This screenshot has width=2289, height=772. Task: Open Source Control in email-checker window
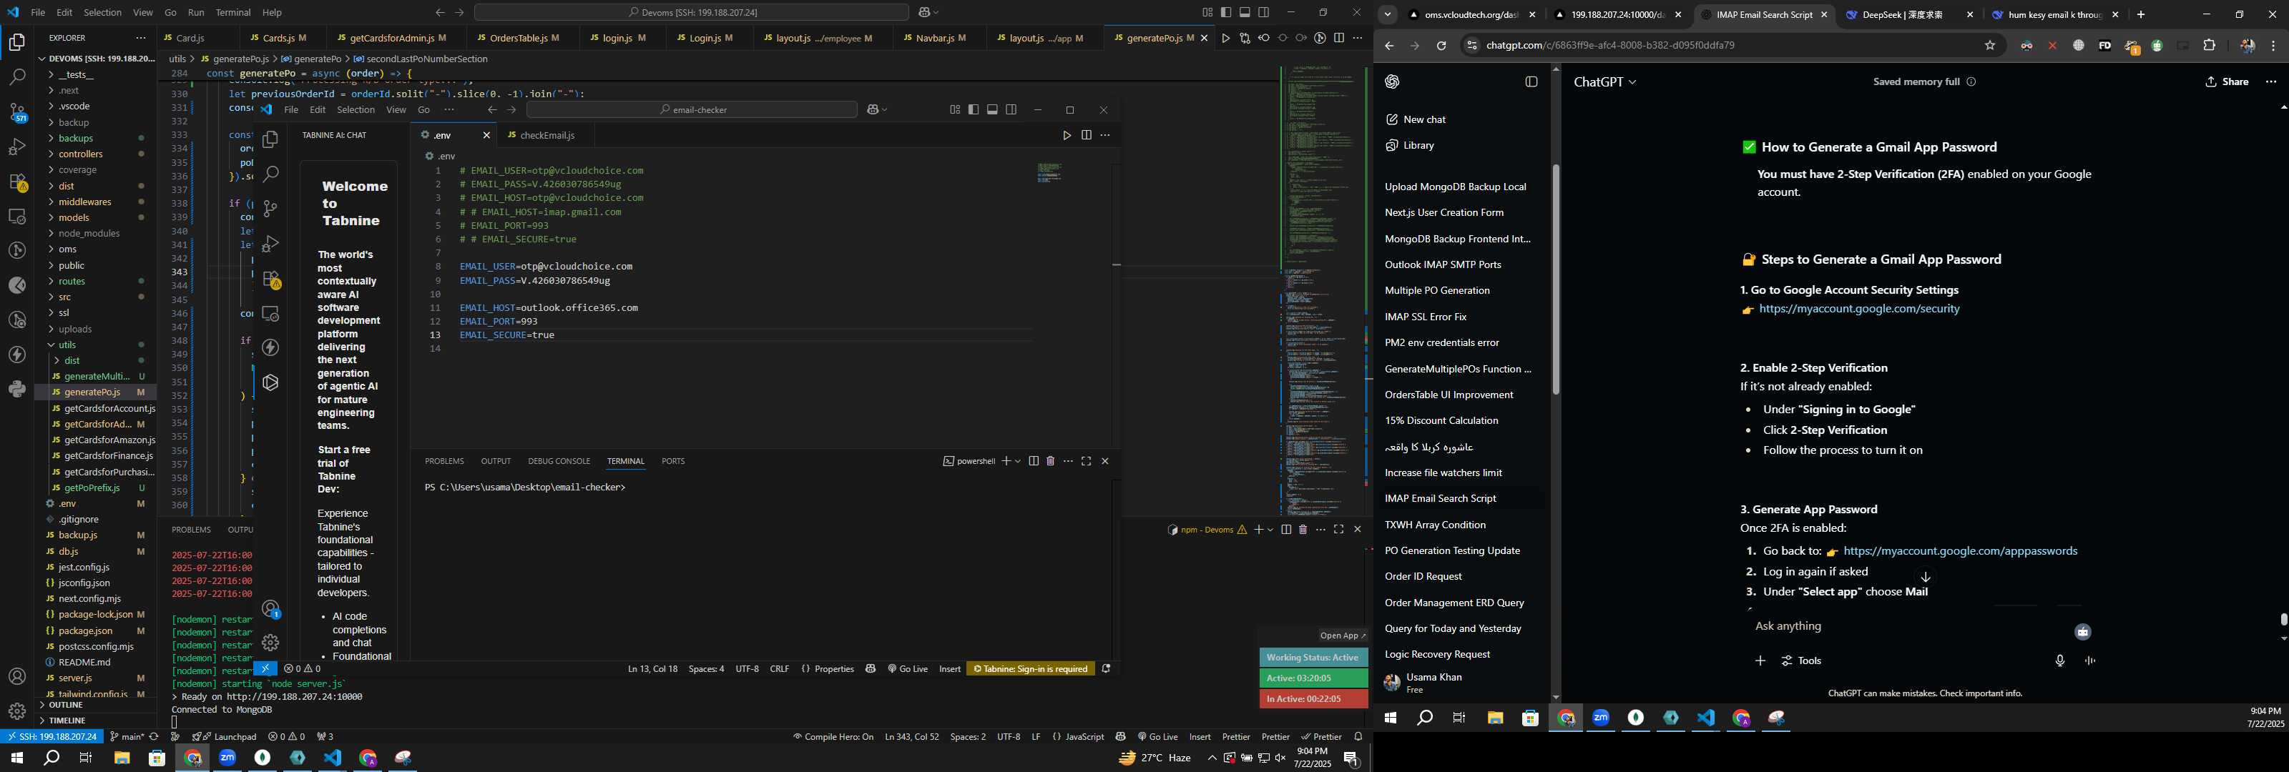271,209
